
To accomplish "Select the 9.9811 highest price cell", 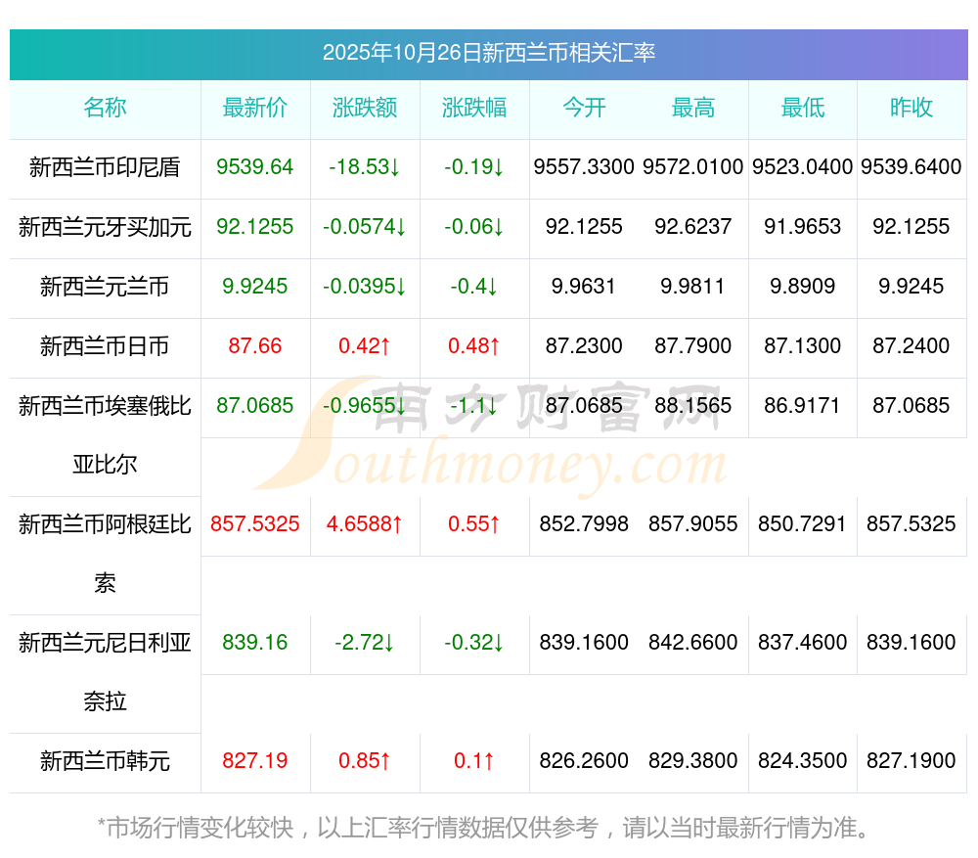I will (693, 287).
